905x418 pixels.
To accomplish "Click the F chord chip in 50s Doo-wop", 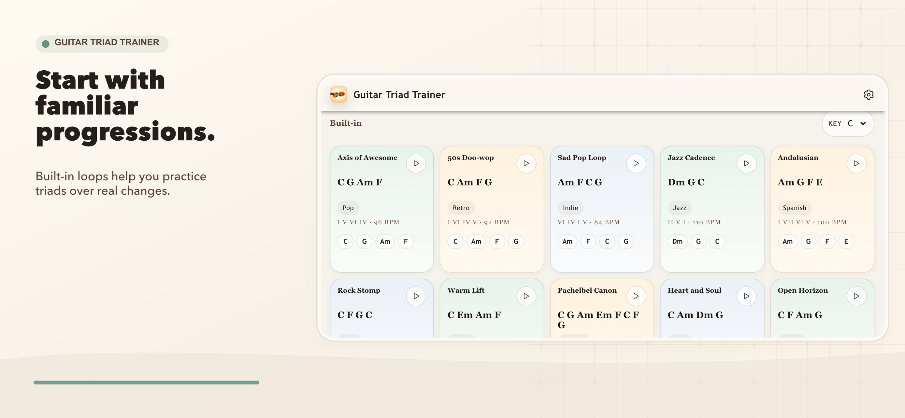I will (x=497, y=242).
